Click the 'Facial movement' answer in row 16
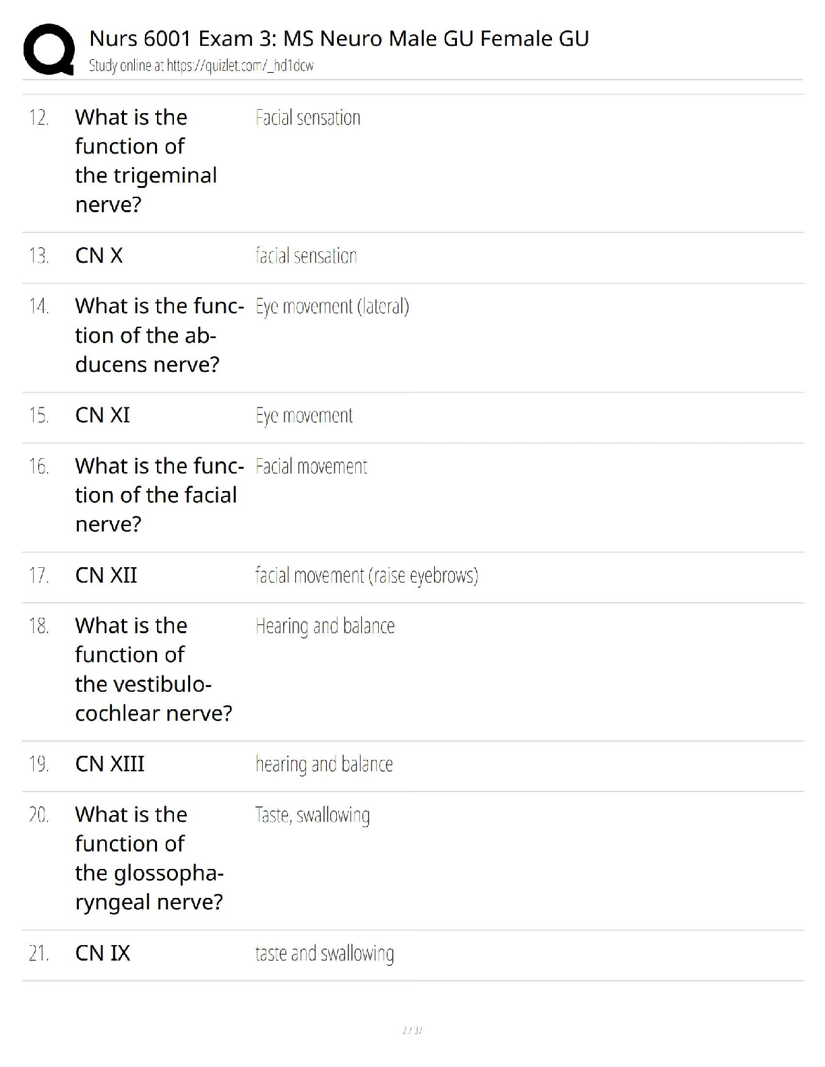825x1067 pixels. [x=311, y=466]
